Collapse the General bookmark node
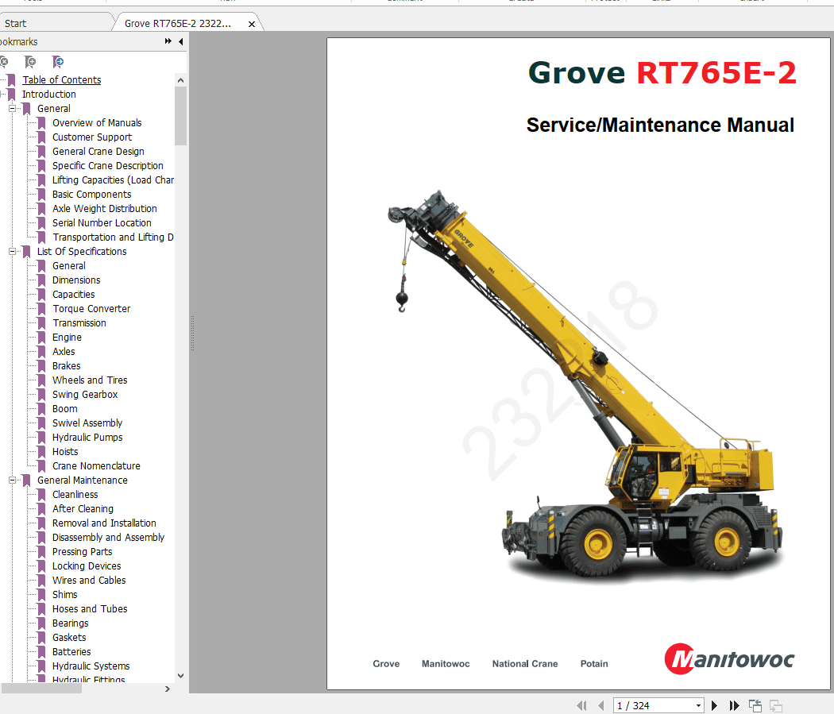This screenshot has width=834, height=714. click(x=11, y=108)
